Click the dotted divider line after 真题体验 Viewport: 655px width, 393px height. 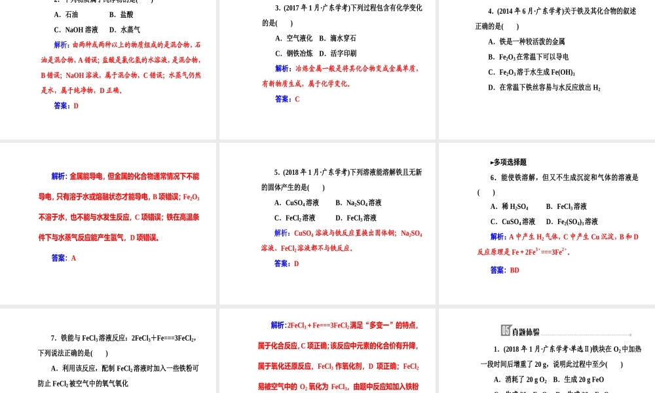pyautogui.click(x=586, y=334)
